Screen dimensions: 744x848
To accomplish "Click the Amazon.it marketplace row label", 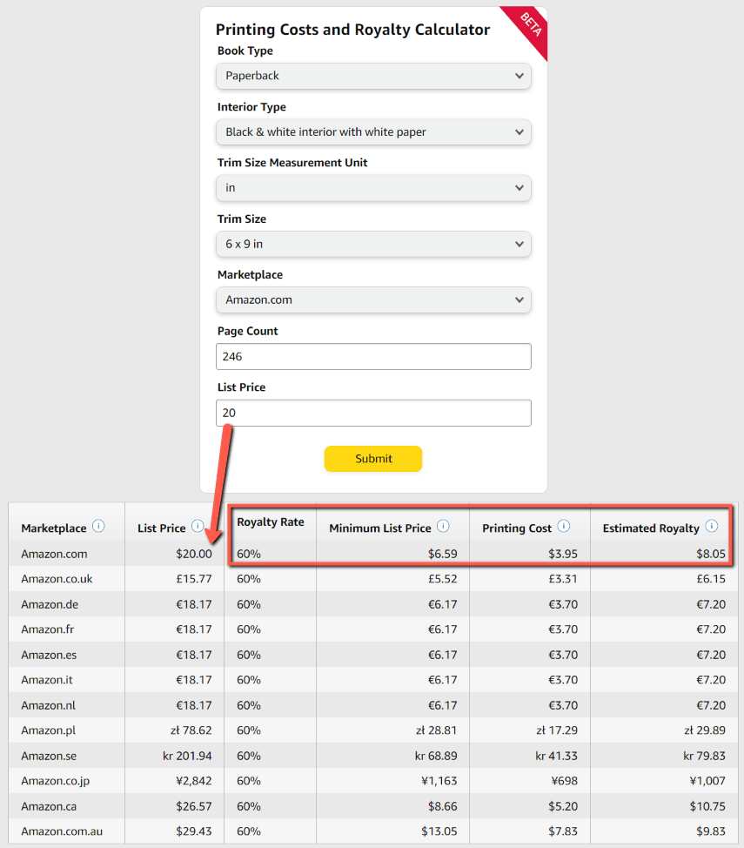I will coord(46,679).
